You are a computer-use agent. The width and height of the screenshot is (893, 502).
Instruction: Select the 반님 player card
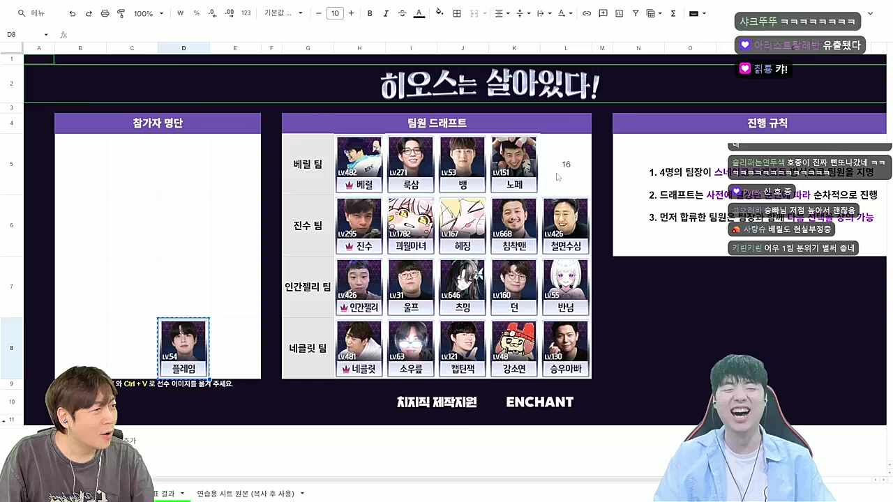click(566, 287)
